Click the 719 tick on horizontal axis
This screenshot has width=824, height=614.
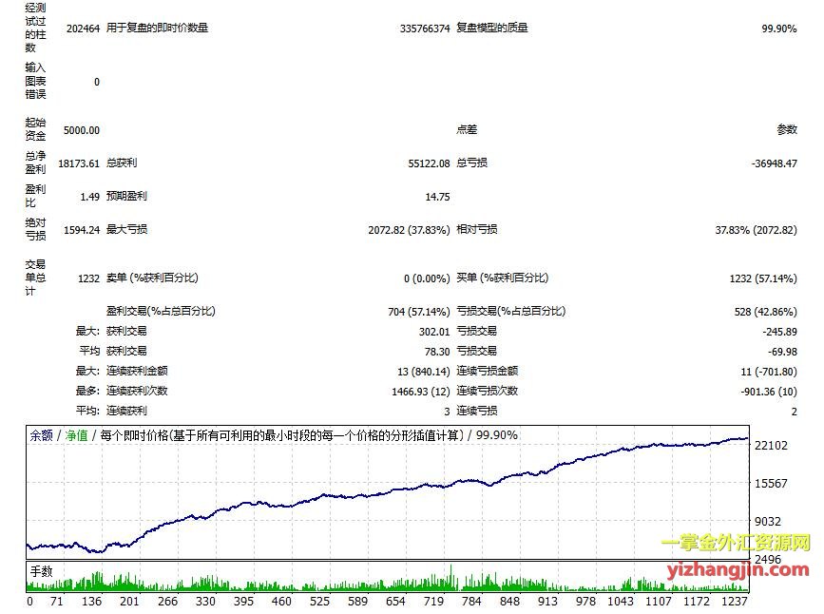tap(434, 602)
